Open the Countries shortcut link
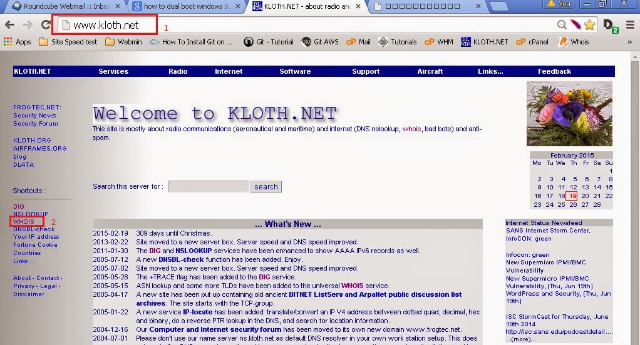 click(27, 253)
